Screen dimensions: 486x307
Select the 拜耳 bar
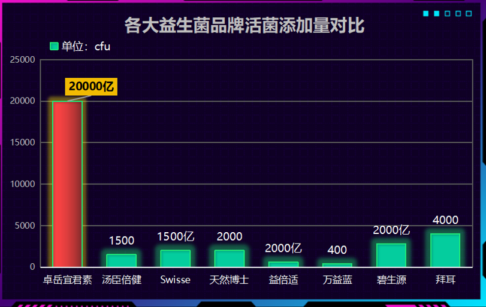445,250
